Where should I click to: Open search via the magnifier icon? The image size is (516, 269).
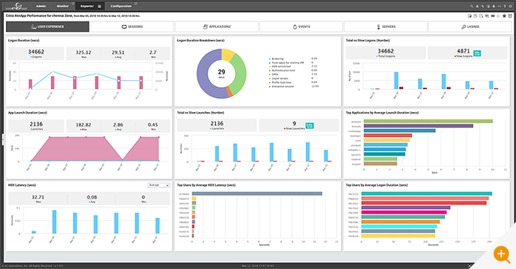[x=471, y=6]
